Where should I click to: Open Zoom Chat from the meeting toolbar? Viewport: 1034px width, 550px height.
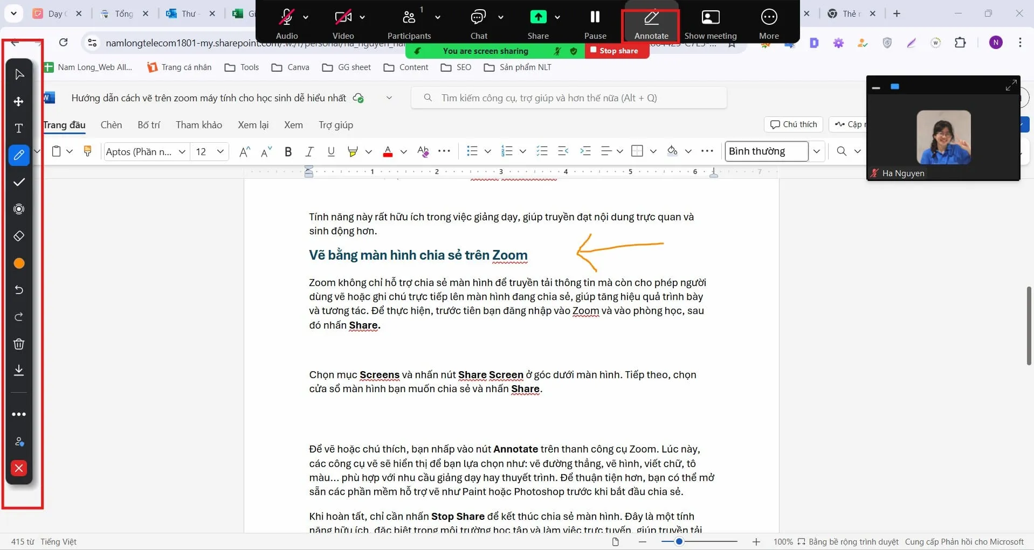coord(479,22)
